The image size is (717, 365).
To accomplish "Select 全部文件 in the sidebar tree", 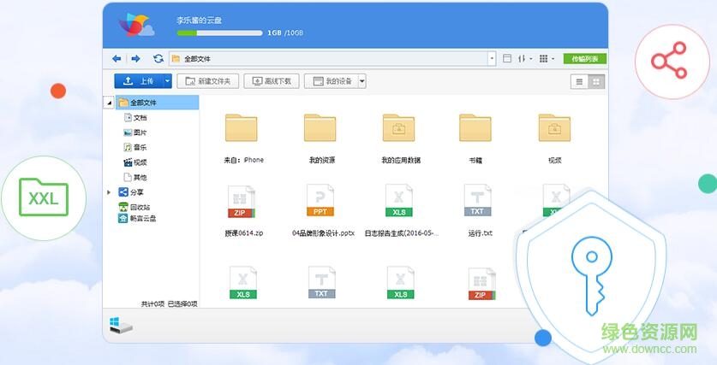I will click(157, 103).
